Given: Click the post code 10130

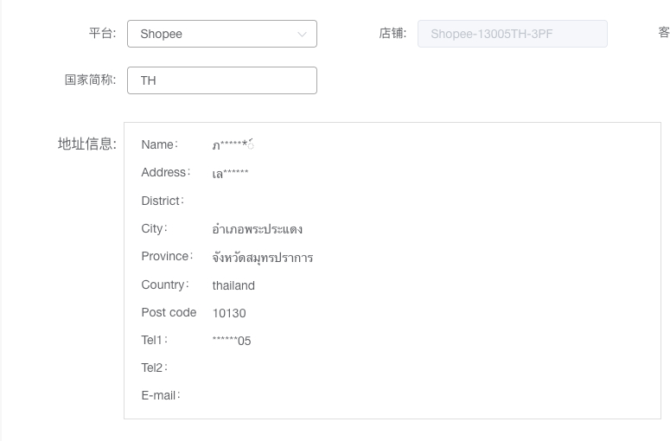Looking at the screenshot, I should coord(229,313).
